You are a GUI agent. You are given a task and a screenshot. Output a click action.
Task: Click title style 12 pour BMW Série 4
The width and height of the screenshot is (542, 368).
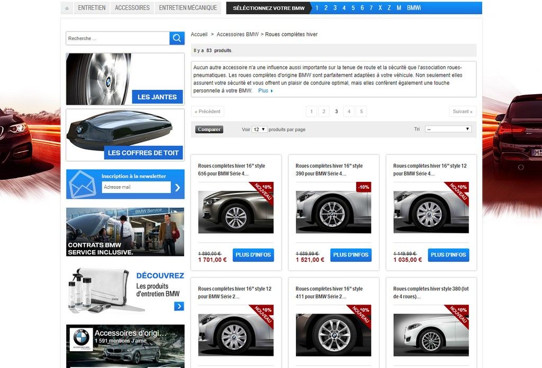click(x=430, y=170)
